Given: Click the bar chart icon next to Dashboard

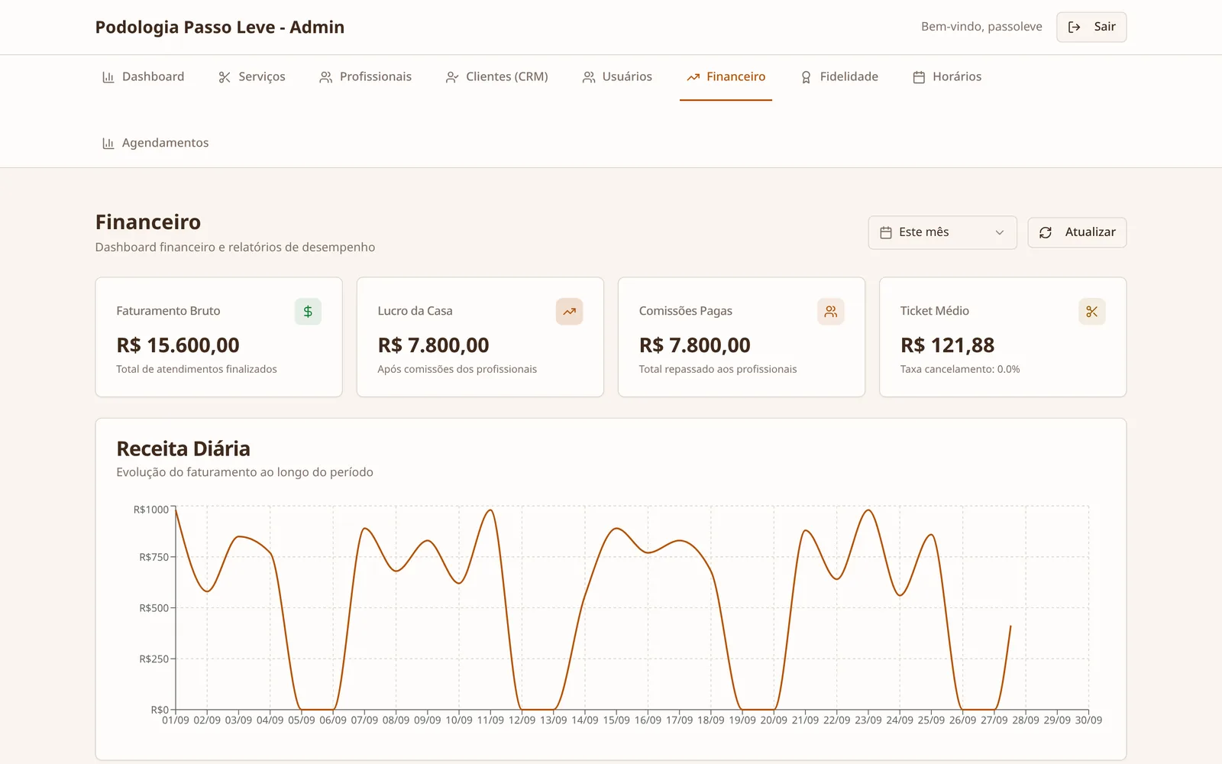Looking at the screenshot, I should 108,77.
